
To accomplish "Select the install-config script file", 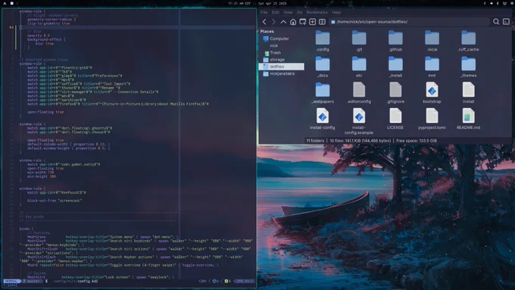I will pyautogui.click(x=323, y=116).
